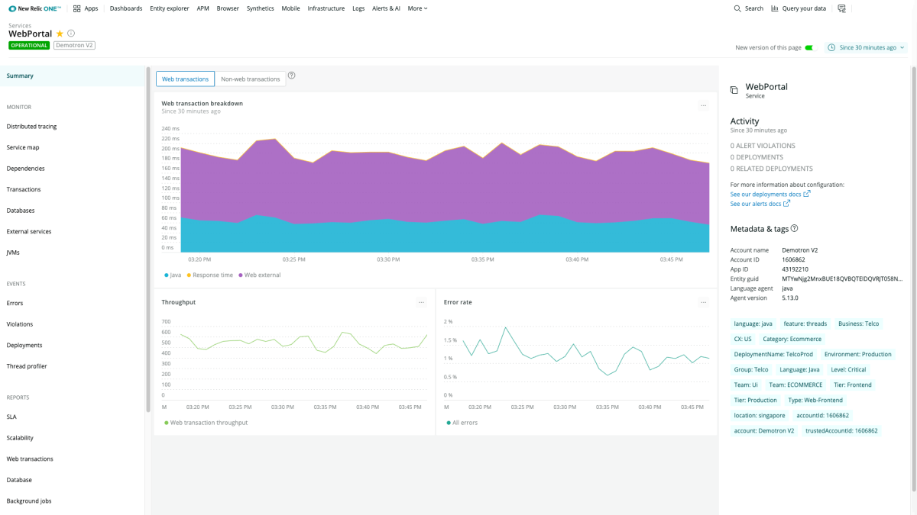Click the Metadata & tags help icon

(794, 228)
